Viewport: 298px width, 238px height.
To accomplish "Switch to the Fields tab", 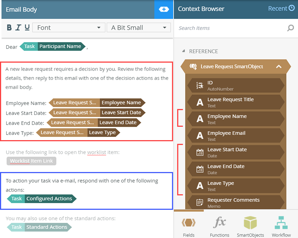I will click(x=189, y=222).
